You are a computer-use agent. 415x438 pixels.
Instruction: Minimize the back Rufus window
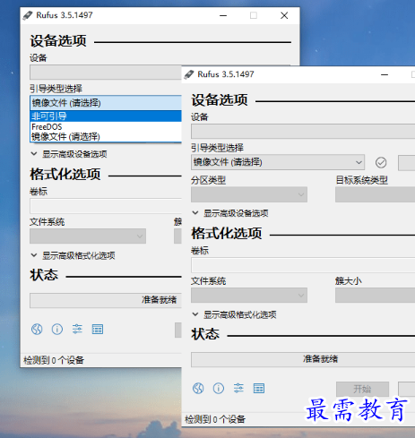click(x=223, y=15)
